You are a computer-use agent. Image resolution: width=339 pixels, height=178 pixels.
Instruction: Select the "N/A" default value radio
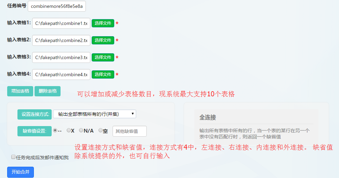[81, 130]
